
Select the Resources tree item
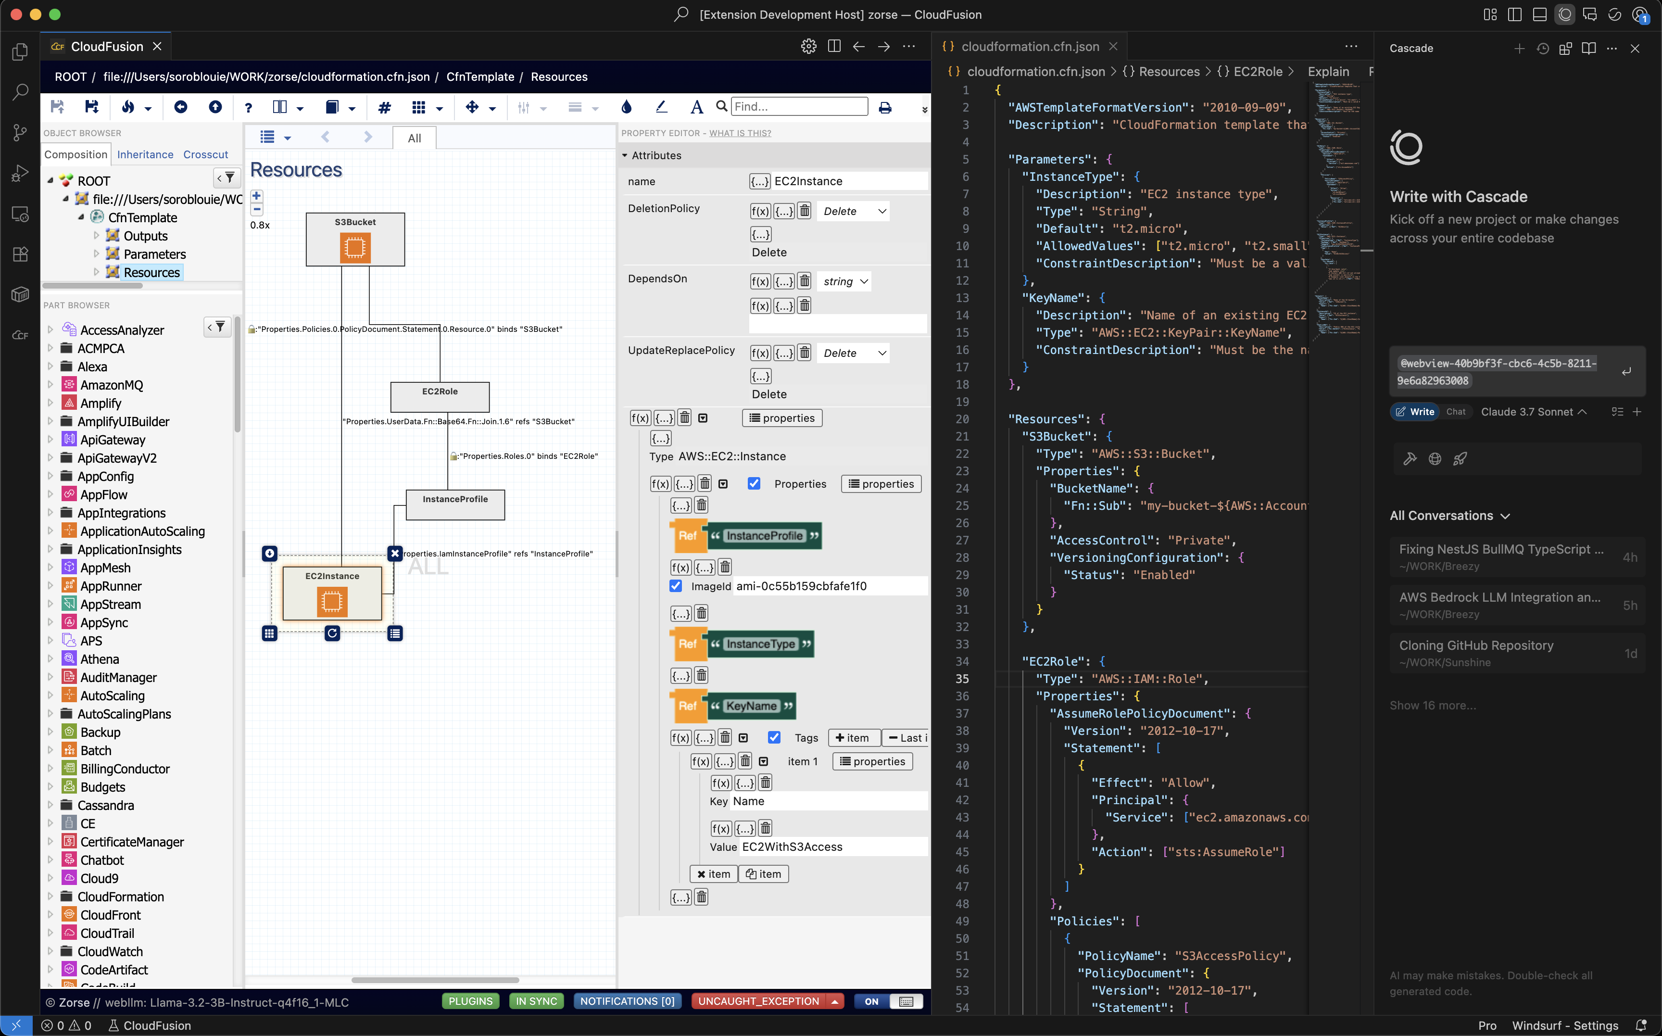(151, 272)
